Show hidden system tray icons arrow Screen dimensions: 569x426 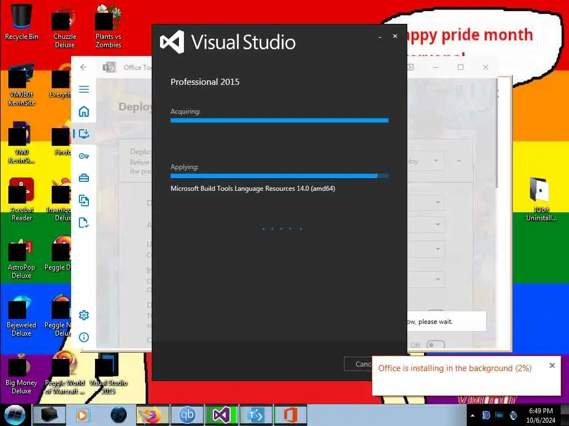(472, 415)
